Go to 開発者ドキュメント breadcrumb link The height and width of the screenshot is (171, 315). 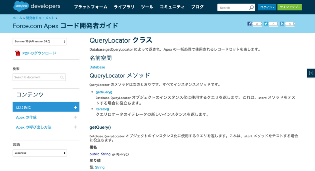40,18
